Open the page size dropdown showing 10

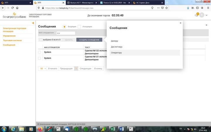[x=42, y=68]
